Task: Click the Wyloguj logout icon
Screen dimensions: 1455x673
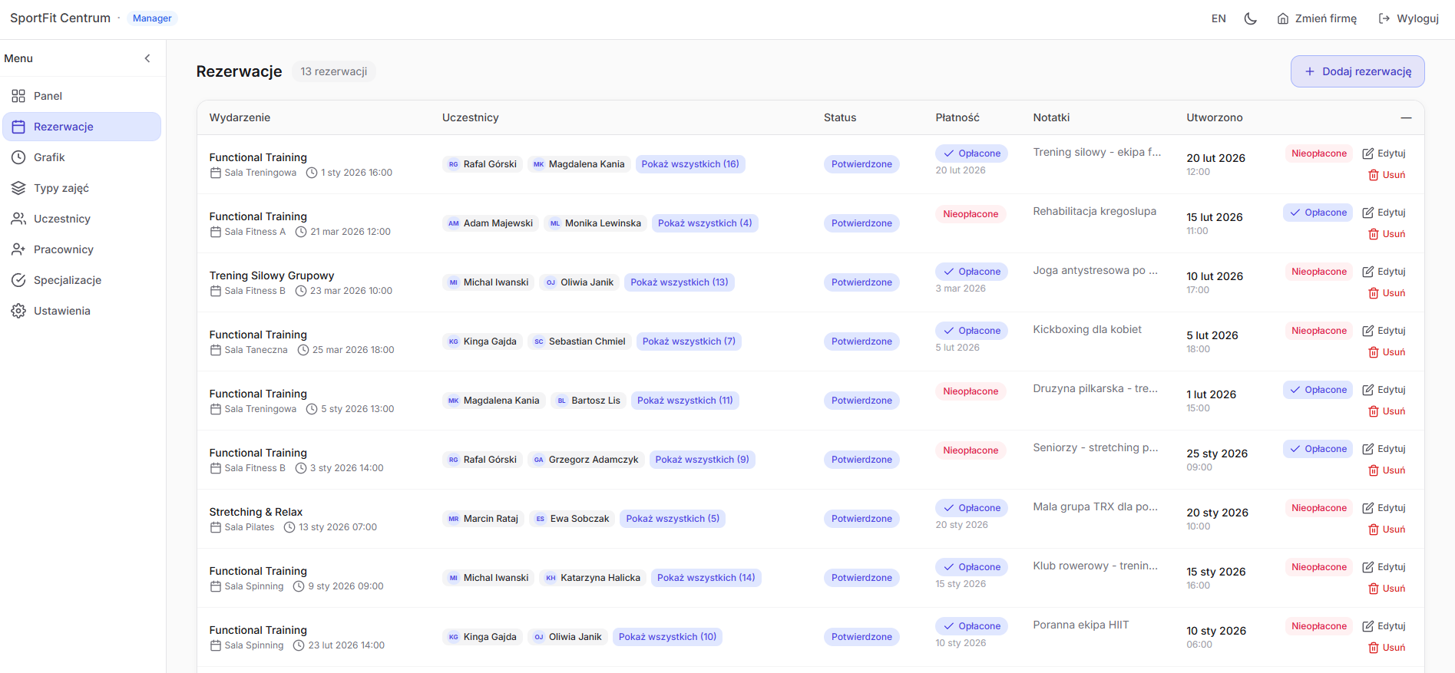Action: pyautogui.click(x=1384, y=18)
